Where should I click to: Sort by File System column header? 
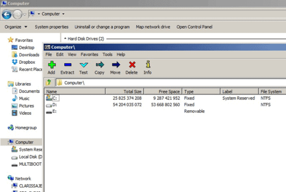[x=272, y=91]
